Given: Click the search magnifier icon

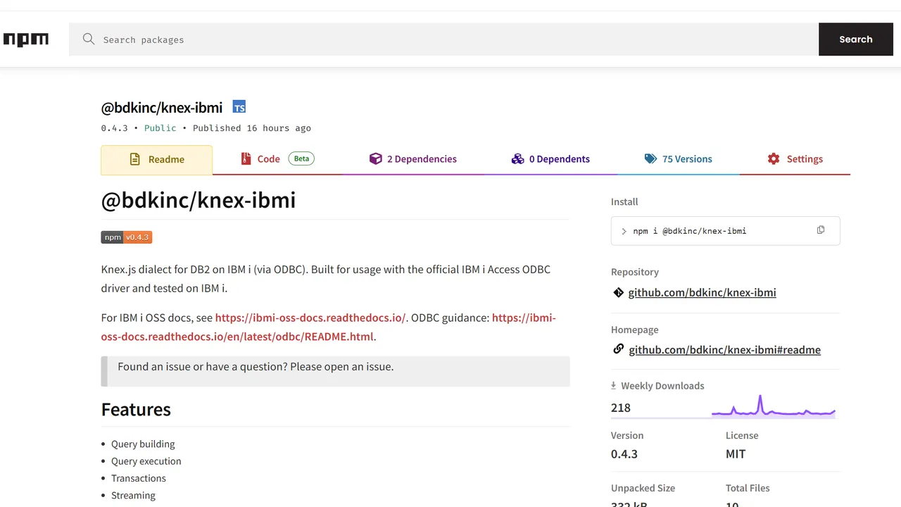Looking at the screenshot, I should [x=89, y=39].
